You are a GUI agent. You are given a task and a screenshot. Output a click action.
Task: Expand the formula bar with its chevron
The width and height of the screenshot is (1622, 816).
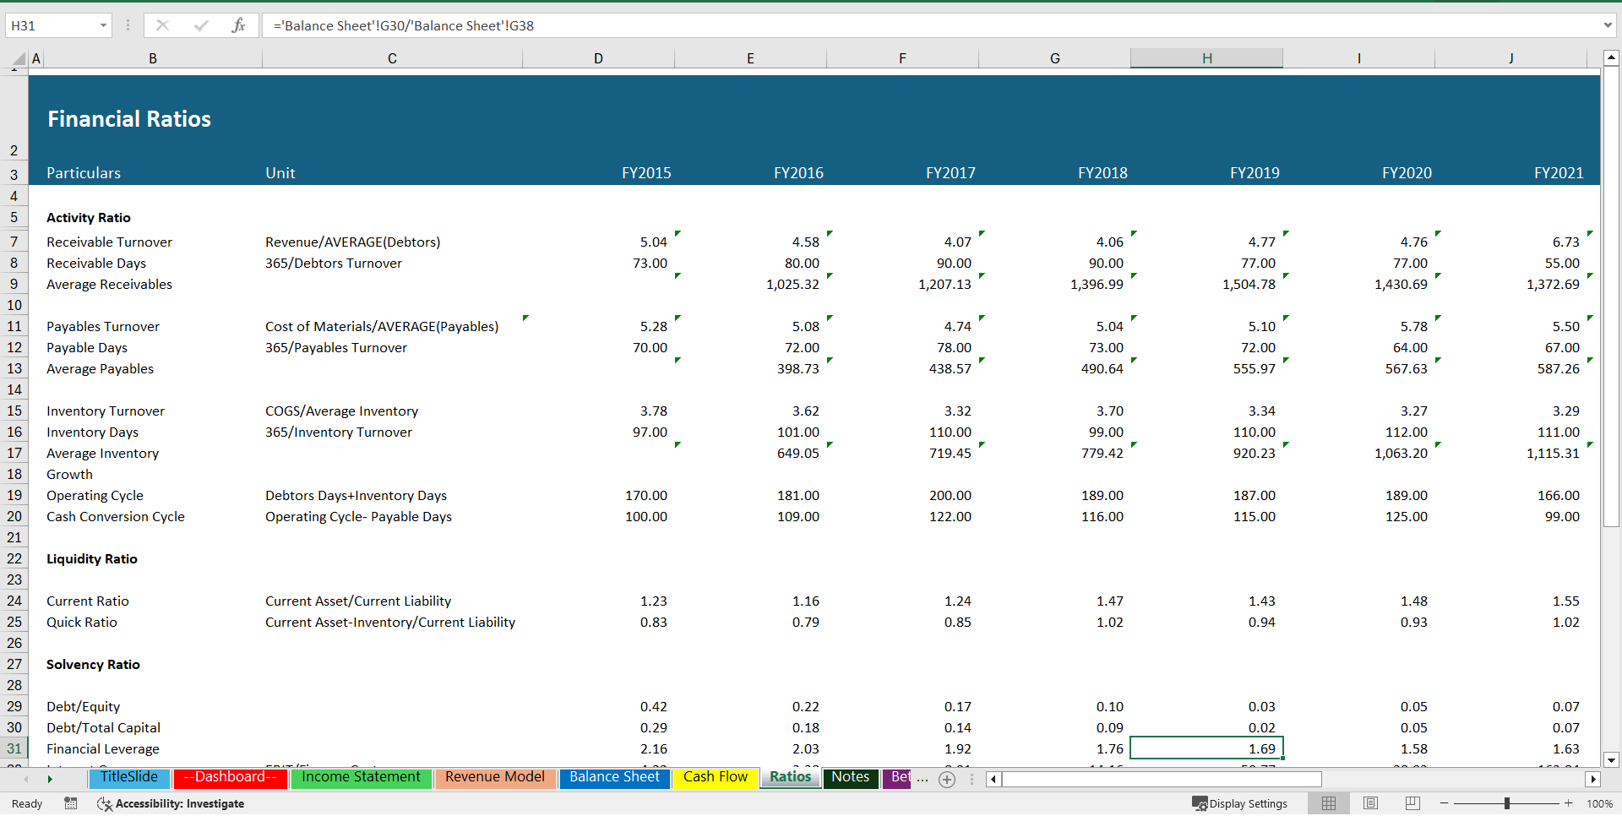tap(1608, 25)
